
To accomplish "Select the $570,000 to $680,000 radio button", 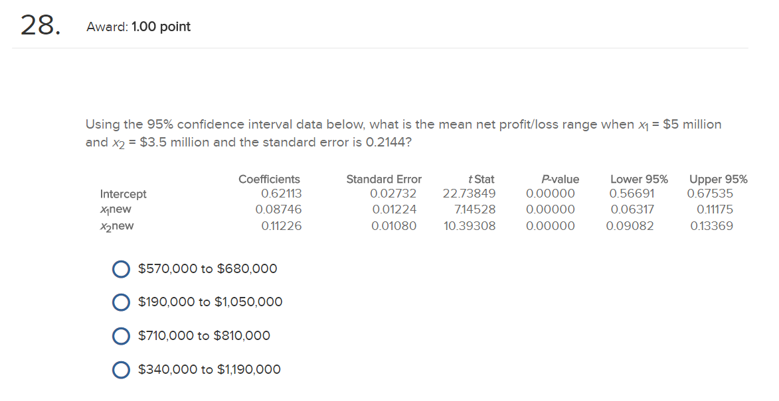I will point(122,269).
